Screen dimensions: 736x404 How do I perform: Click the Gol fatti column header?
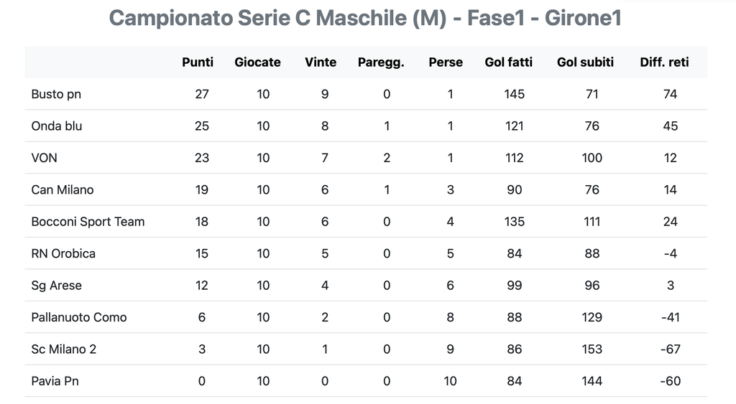pyautogui.click(x=509, y=62)
